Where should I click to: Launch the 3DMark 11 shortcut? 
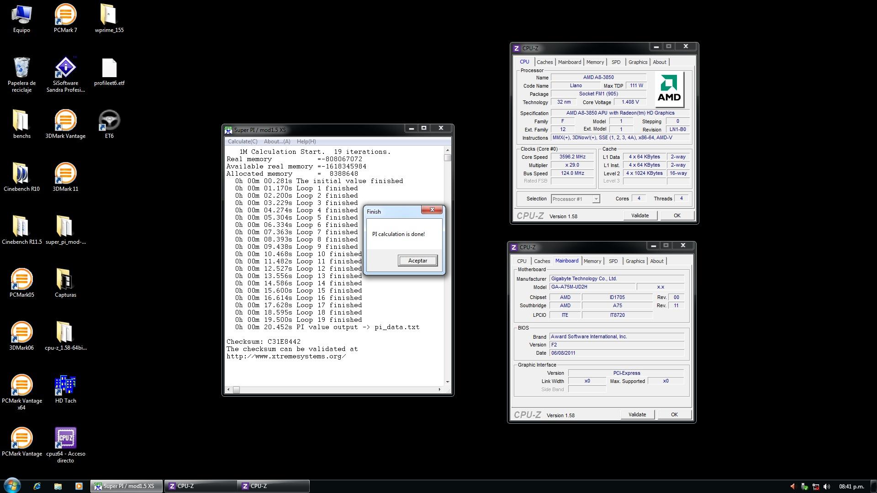click(65, 177)
